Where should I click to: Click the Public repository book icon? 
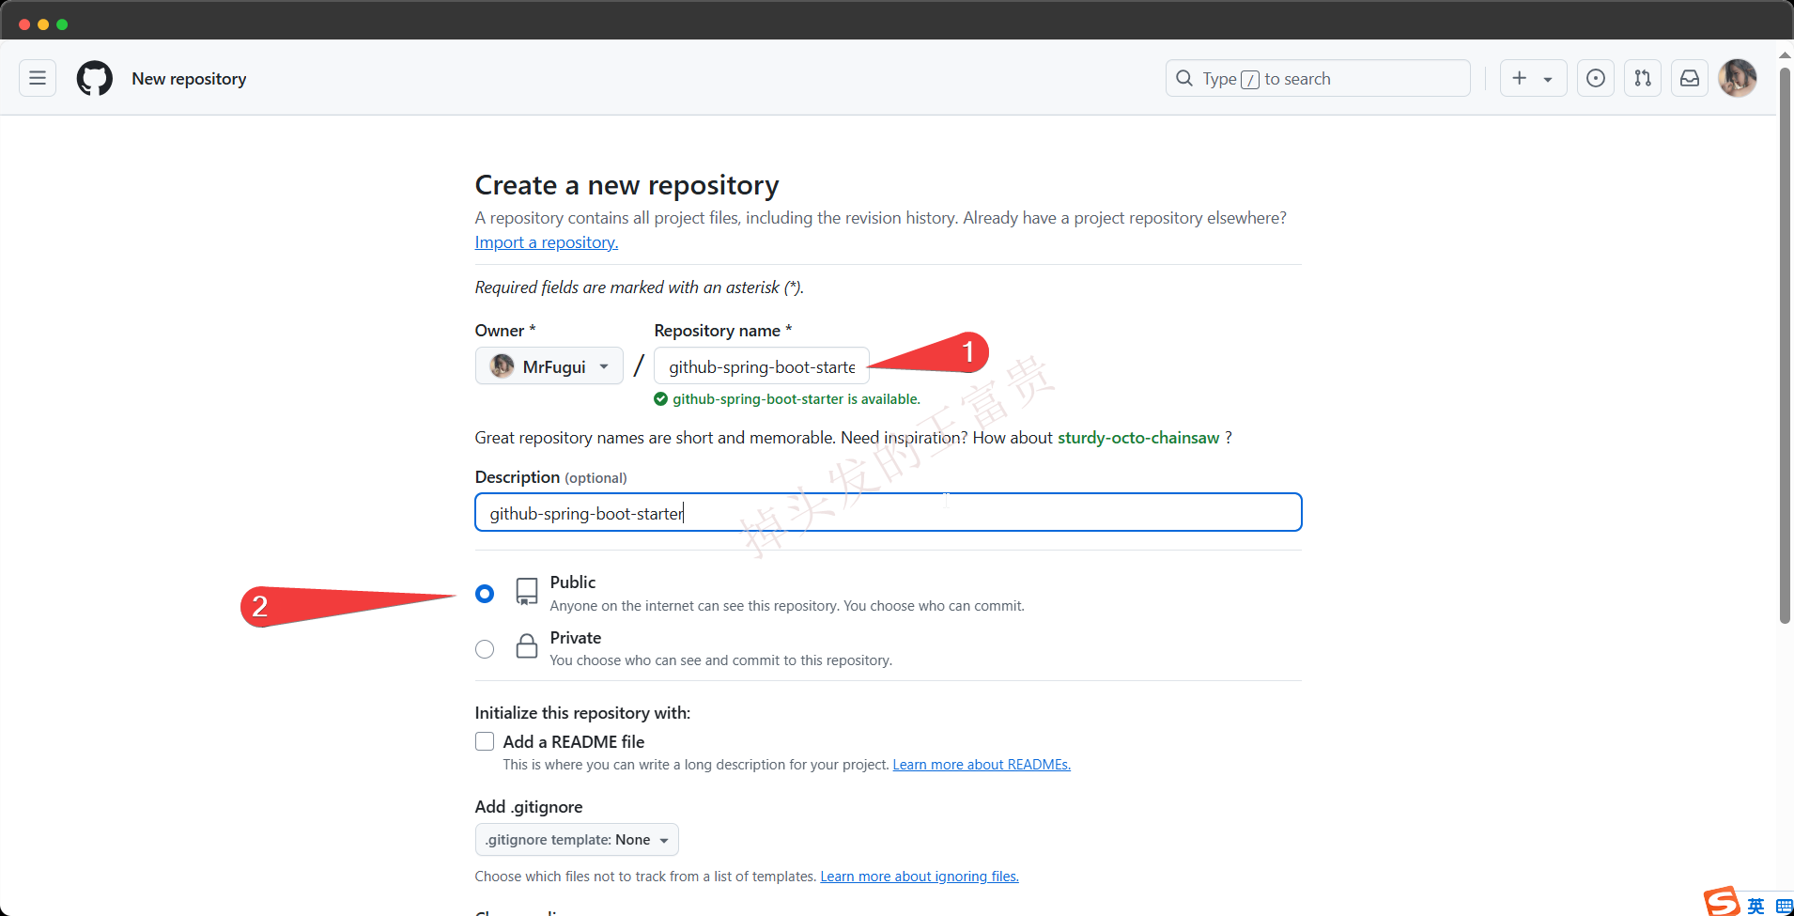coord(527,591)
